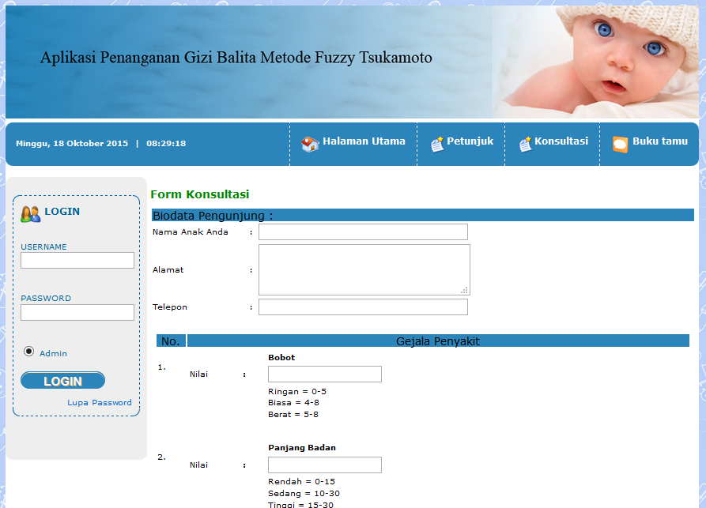Click the Telepon label
706x508 pixels.
tap(170, 307)
